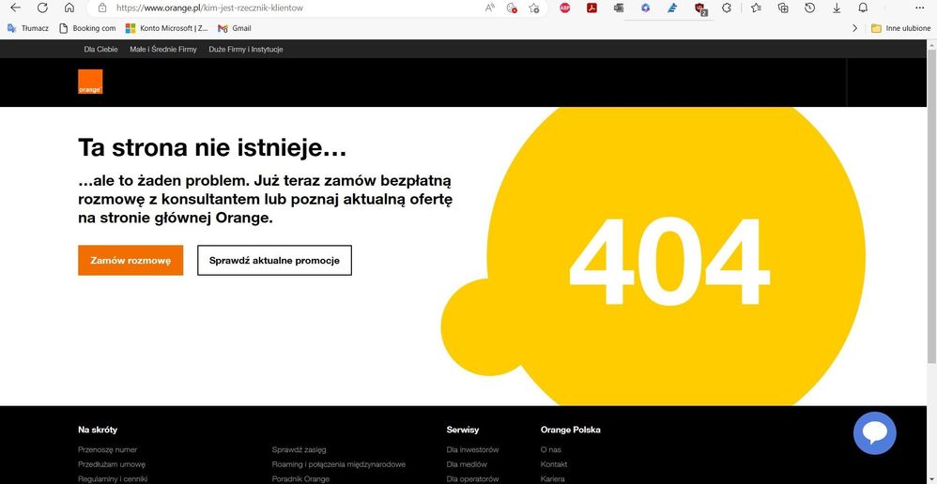Click the Zamów rozmowę button

(131, 260)
